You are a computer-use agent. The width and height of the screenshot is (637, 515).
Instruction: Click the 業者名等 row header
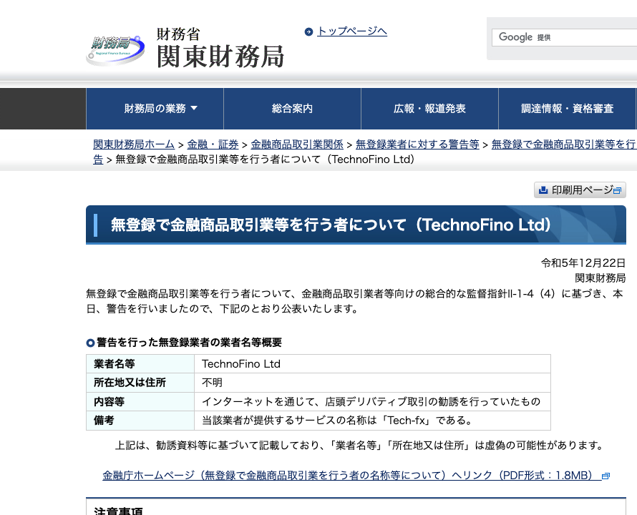(x=140, y=364)
